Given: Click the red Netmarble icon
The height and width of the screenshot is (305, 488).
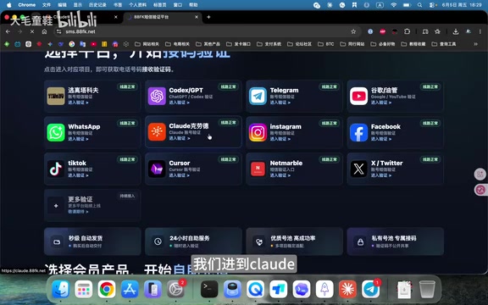Looking at the screenshot, I should click(258, 169).
